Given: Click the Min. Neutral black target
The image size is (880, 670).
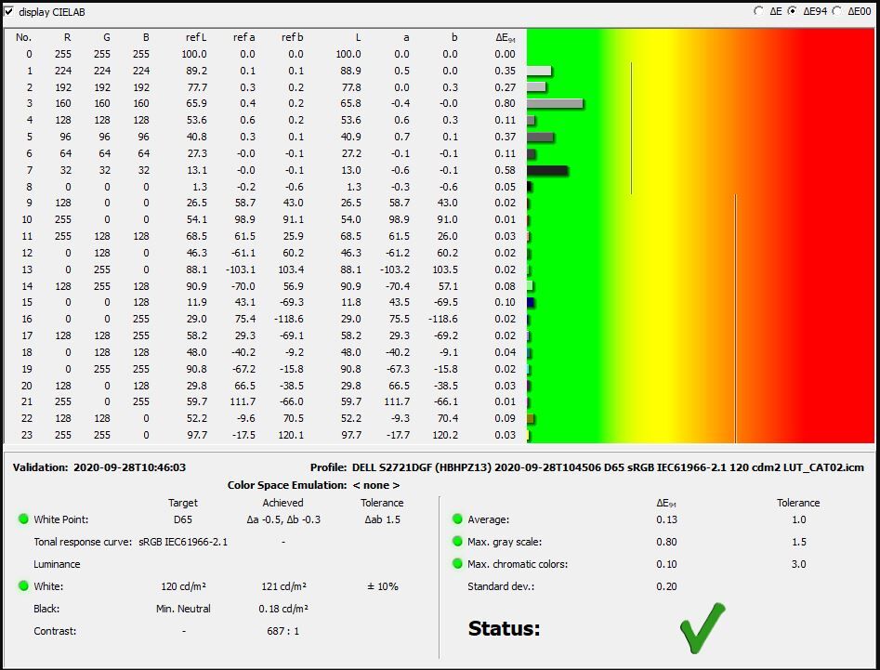Looking at the screenshot, I should tap(183, 609).
